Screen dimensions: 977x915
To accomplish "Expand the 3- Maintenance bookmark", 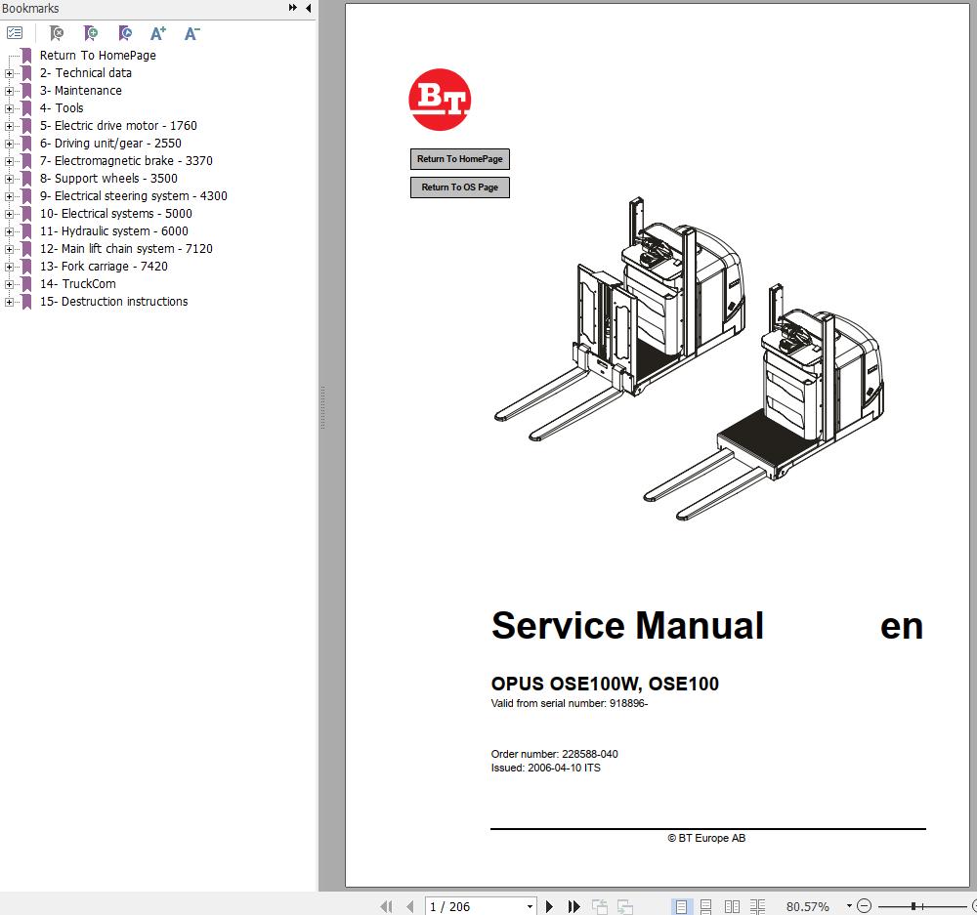I will (9, 91).
